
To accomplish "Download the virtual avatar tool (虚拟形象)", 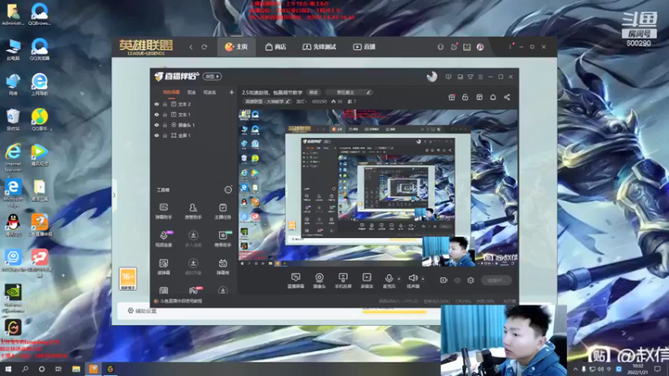I will (x=193, y=267).
